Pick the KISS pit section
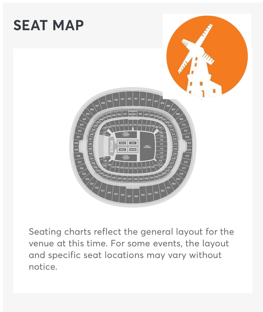Screen dimensions: 263x312 (133, 143)
